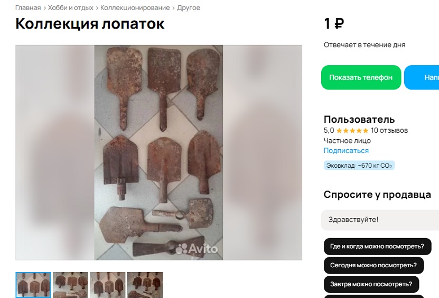The width and height of the screenshot is (439, 298).
Task: Open the Главная breadcrumb link
Action: tap(28, 7)
